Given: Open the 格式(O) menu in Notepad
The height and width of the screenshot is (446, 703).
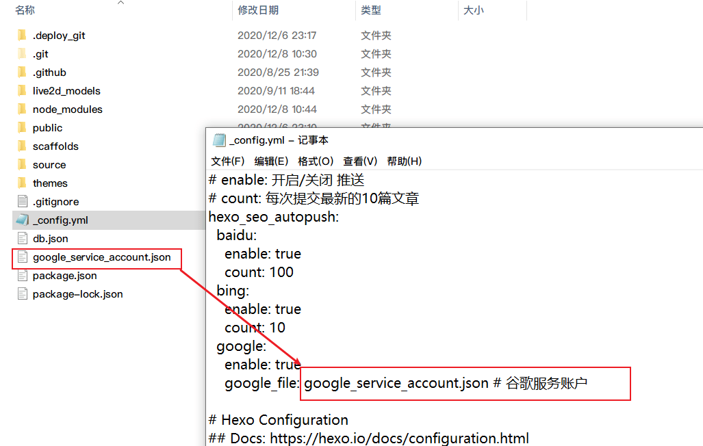Looking at the screenshot, I should [314, 161].
